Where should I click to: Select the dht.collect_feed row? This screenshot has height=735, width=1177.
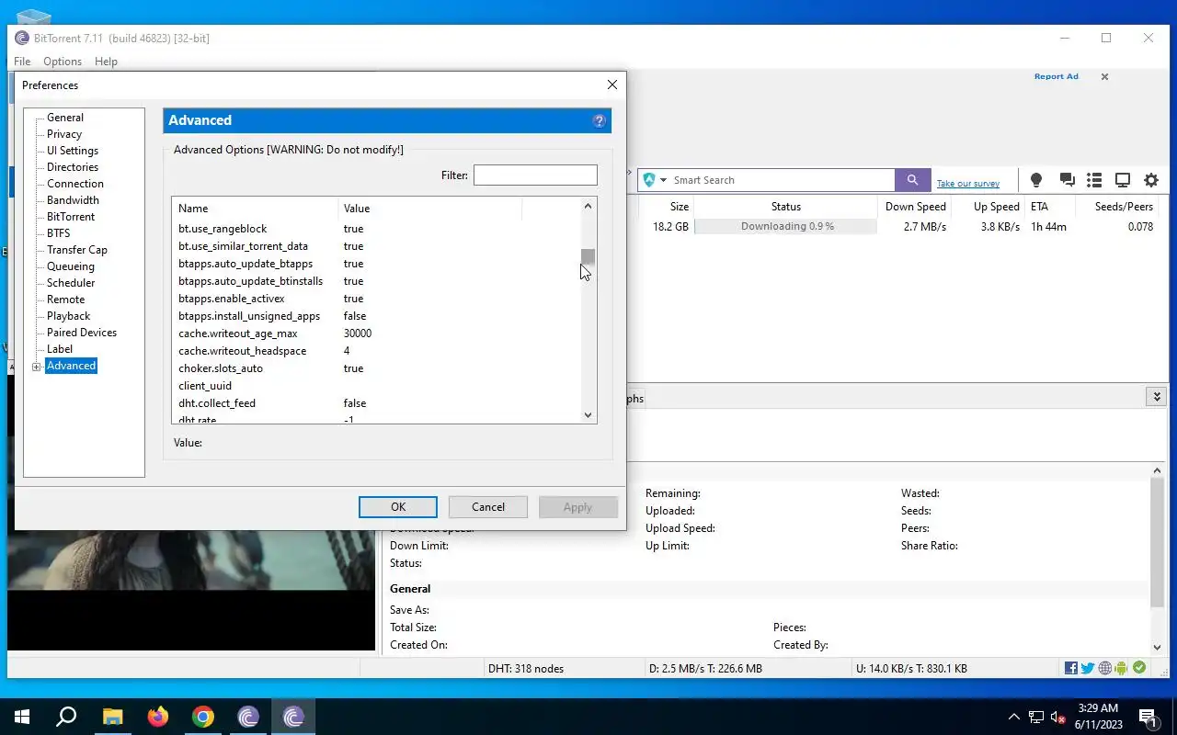point(376,403)
